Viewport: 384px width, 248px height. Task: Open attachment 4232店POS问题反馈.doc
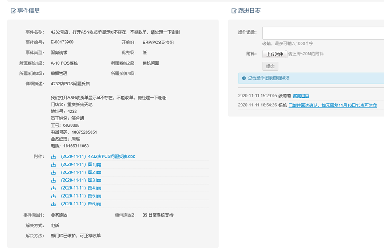[98, 156]
